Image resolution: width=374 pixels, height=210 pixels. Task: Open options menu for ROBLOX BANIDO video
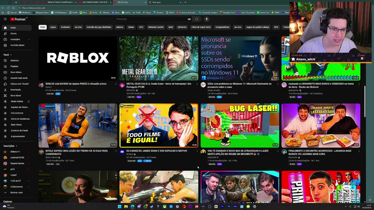(x=116, y=84)
